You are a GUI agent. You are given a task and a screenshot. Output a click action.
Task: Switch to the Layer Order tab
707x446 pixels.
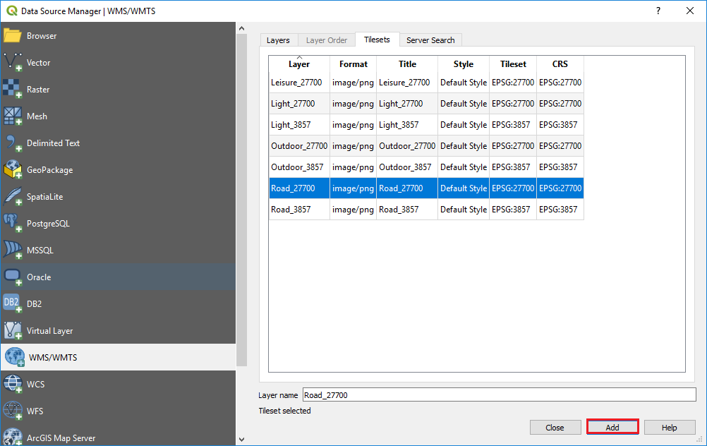click(x=326, y=40)
